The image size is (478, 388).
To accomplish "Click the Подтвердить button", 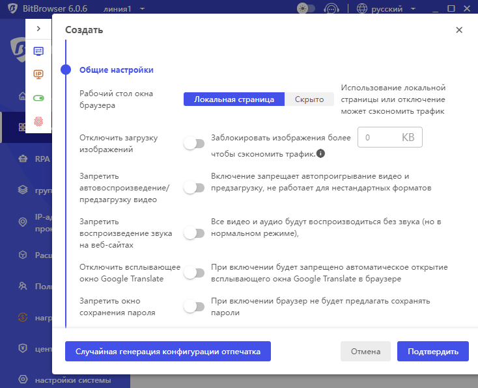I will [433, 352].
